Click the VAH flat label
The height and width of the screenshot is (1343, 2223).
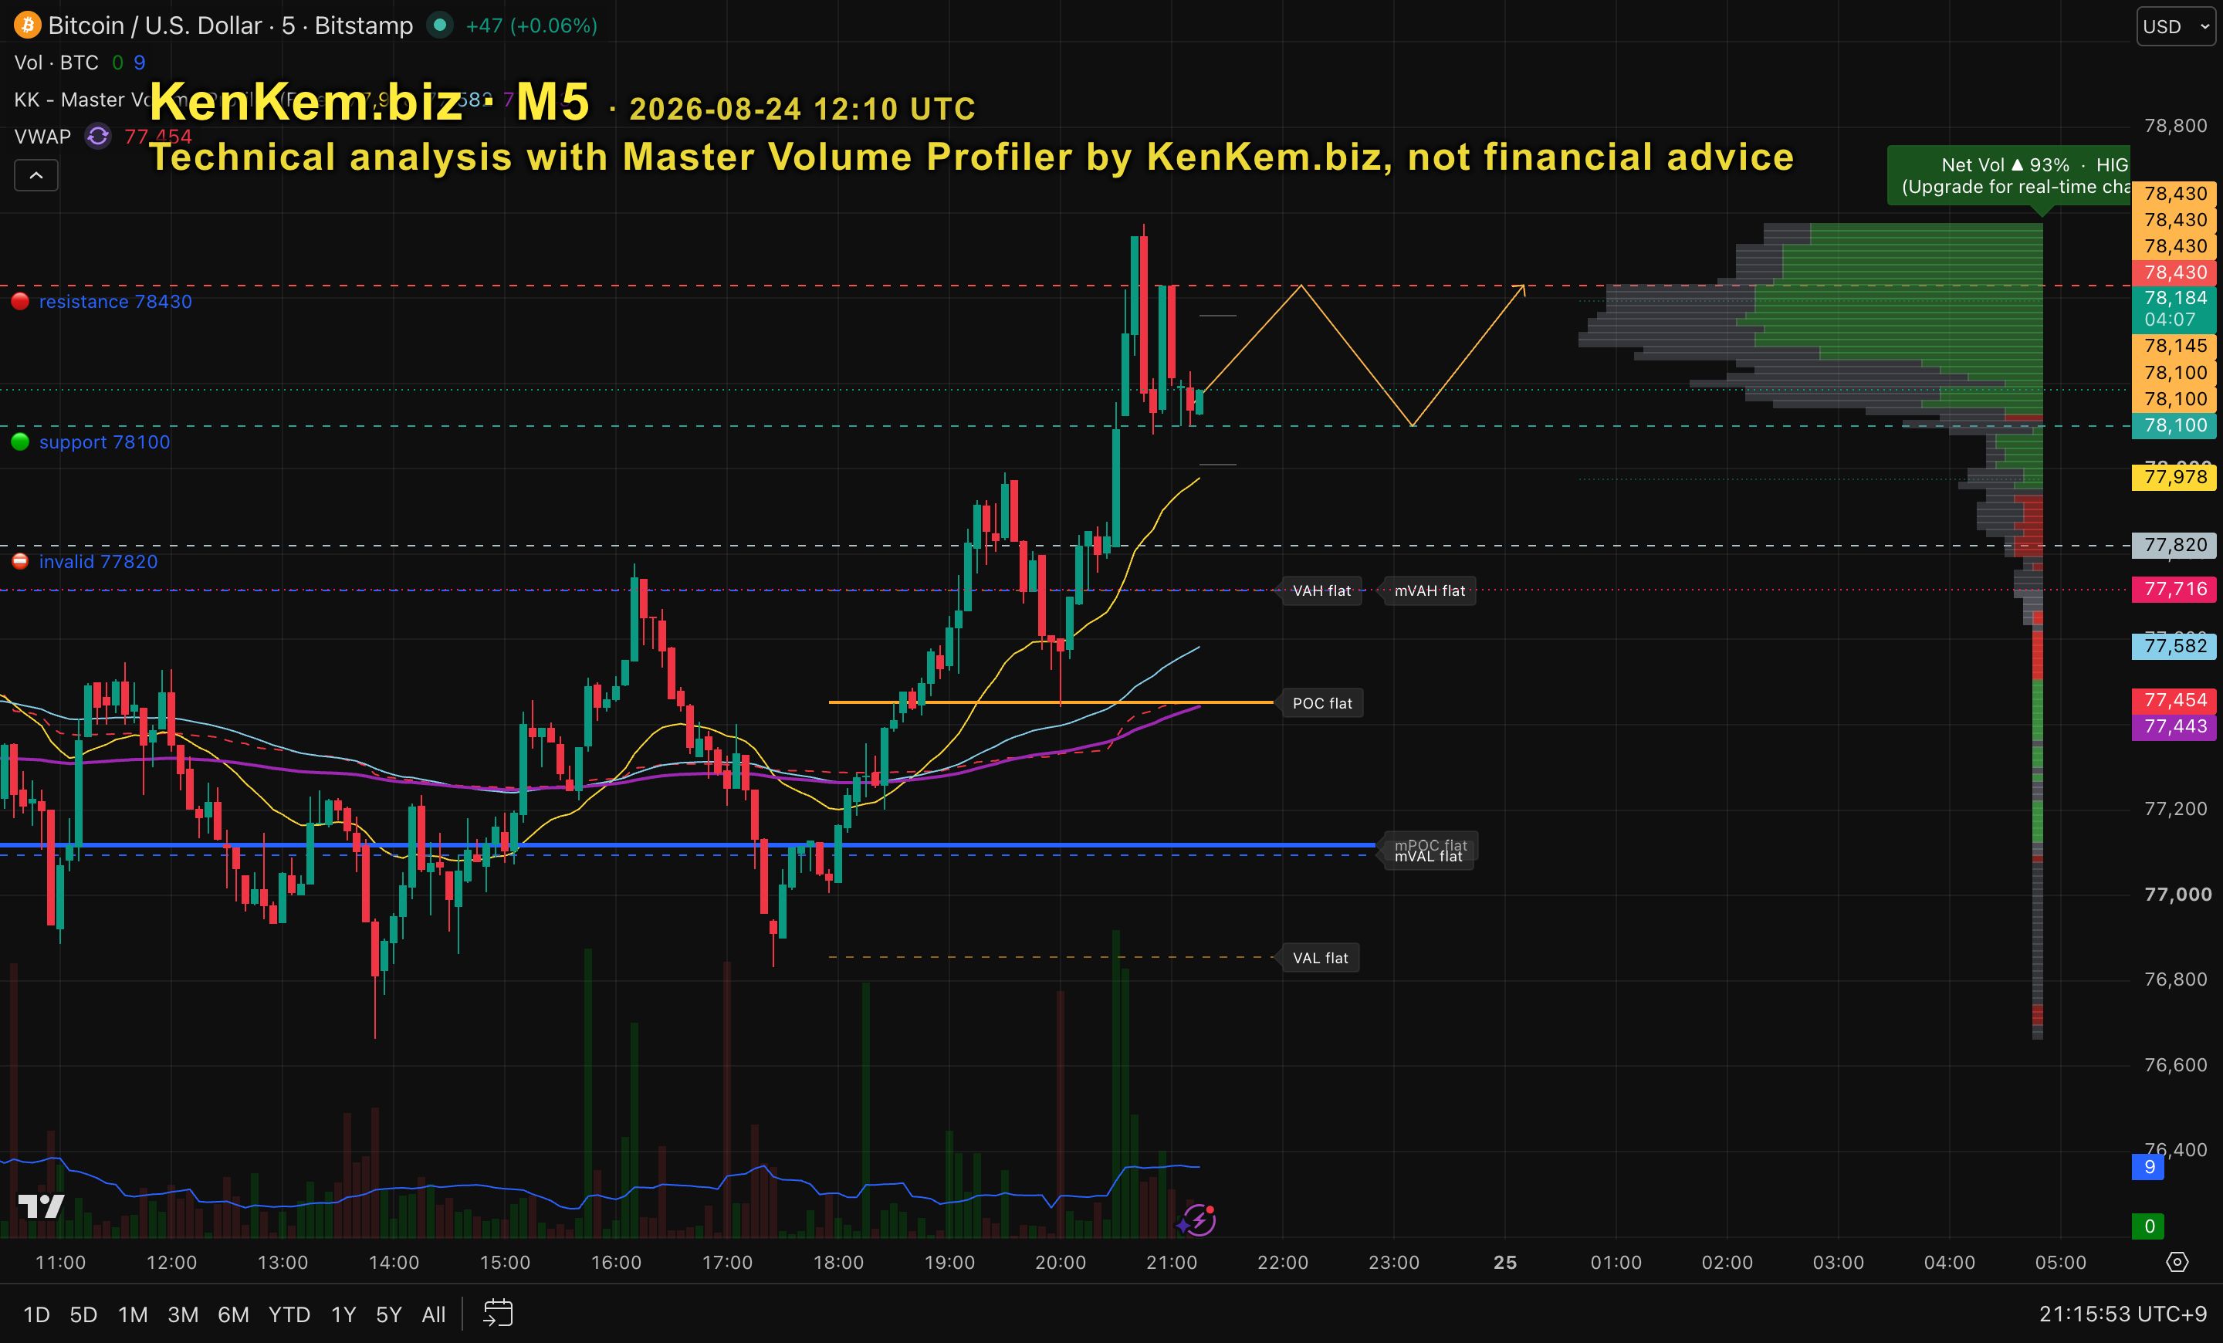click(x=1321, y=590)
